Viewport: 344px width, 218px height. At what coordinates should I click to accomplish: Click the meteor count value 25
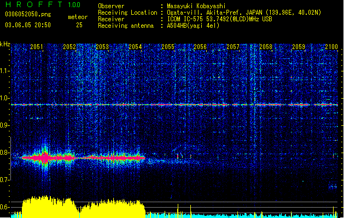coord(79,25)
